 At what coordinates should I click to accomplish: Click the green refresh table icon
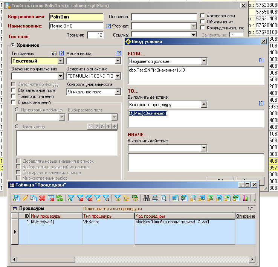(x=59, y=197)
